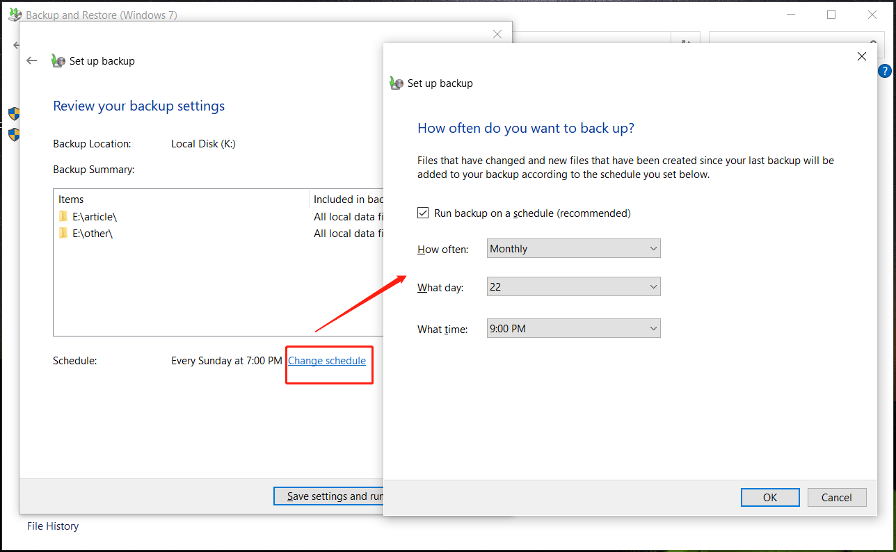
Task: Click the Save settings and run button
Action: tap(327, 496)
